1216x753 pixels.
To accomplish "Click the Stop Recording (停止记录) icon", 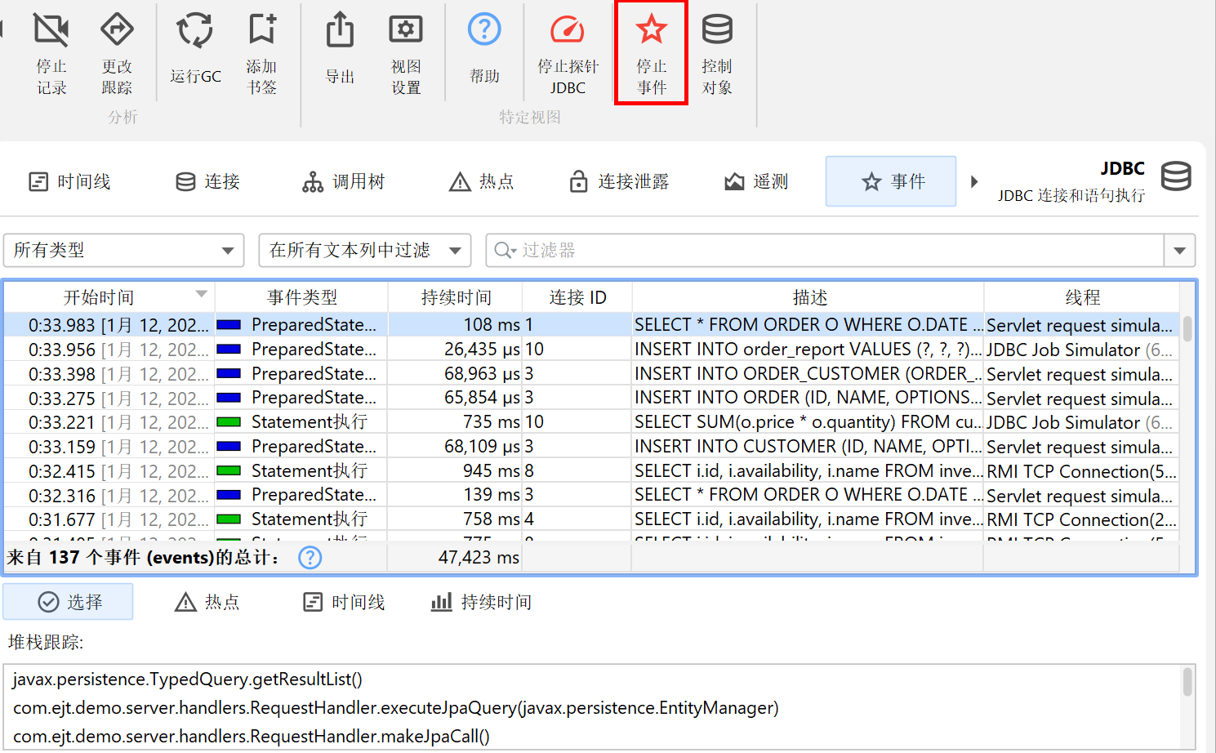I will click(51, 31).
